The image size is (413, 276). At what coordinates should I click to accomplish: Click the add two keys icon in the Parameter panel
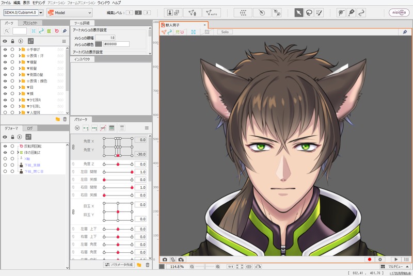pyautogui.click(x=86, y=128)
